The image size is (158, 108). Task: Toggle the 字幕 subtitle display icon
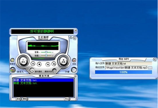click(74, 70)
